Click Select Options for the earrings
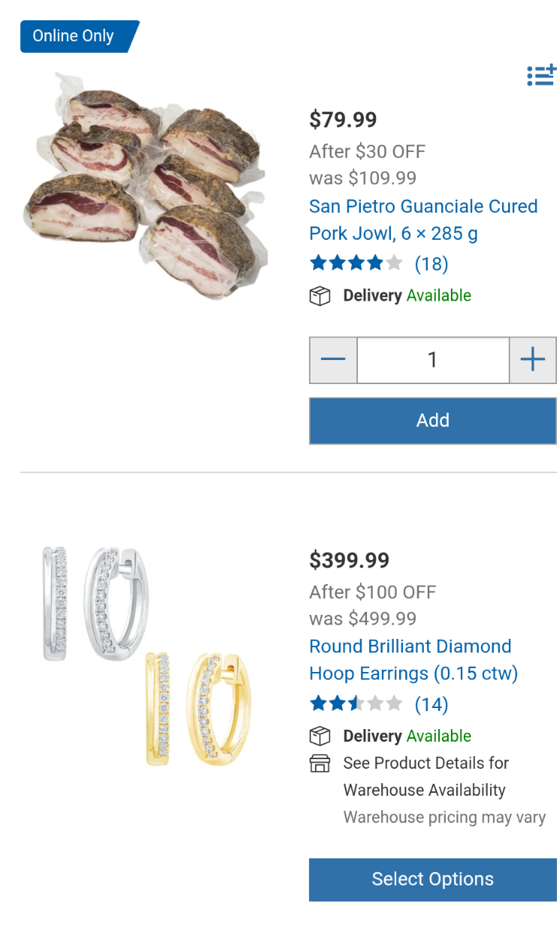Viewport: 557px width, 926px height. [x=432, y=879]
